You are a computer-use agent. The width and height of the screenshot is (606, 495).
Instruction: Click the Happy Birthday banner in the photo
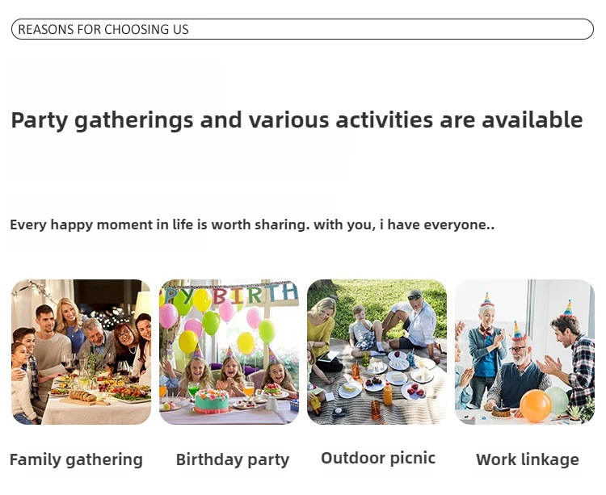[229, 295]
